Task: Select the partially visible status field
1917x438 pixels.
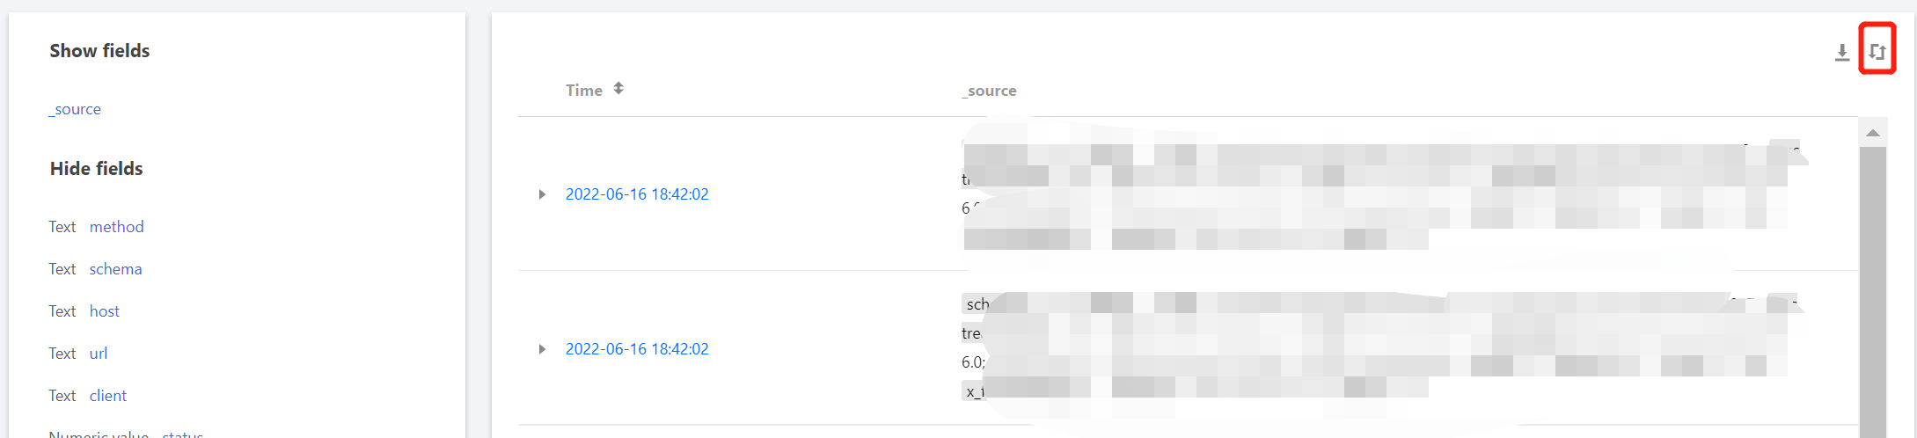Action: [x=182, y=434]
